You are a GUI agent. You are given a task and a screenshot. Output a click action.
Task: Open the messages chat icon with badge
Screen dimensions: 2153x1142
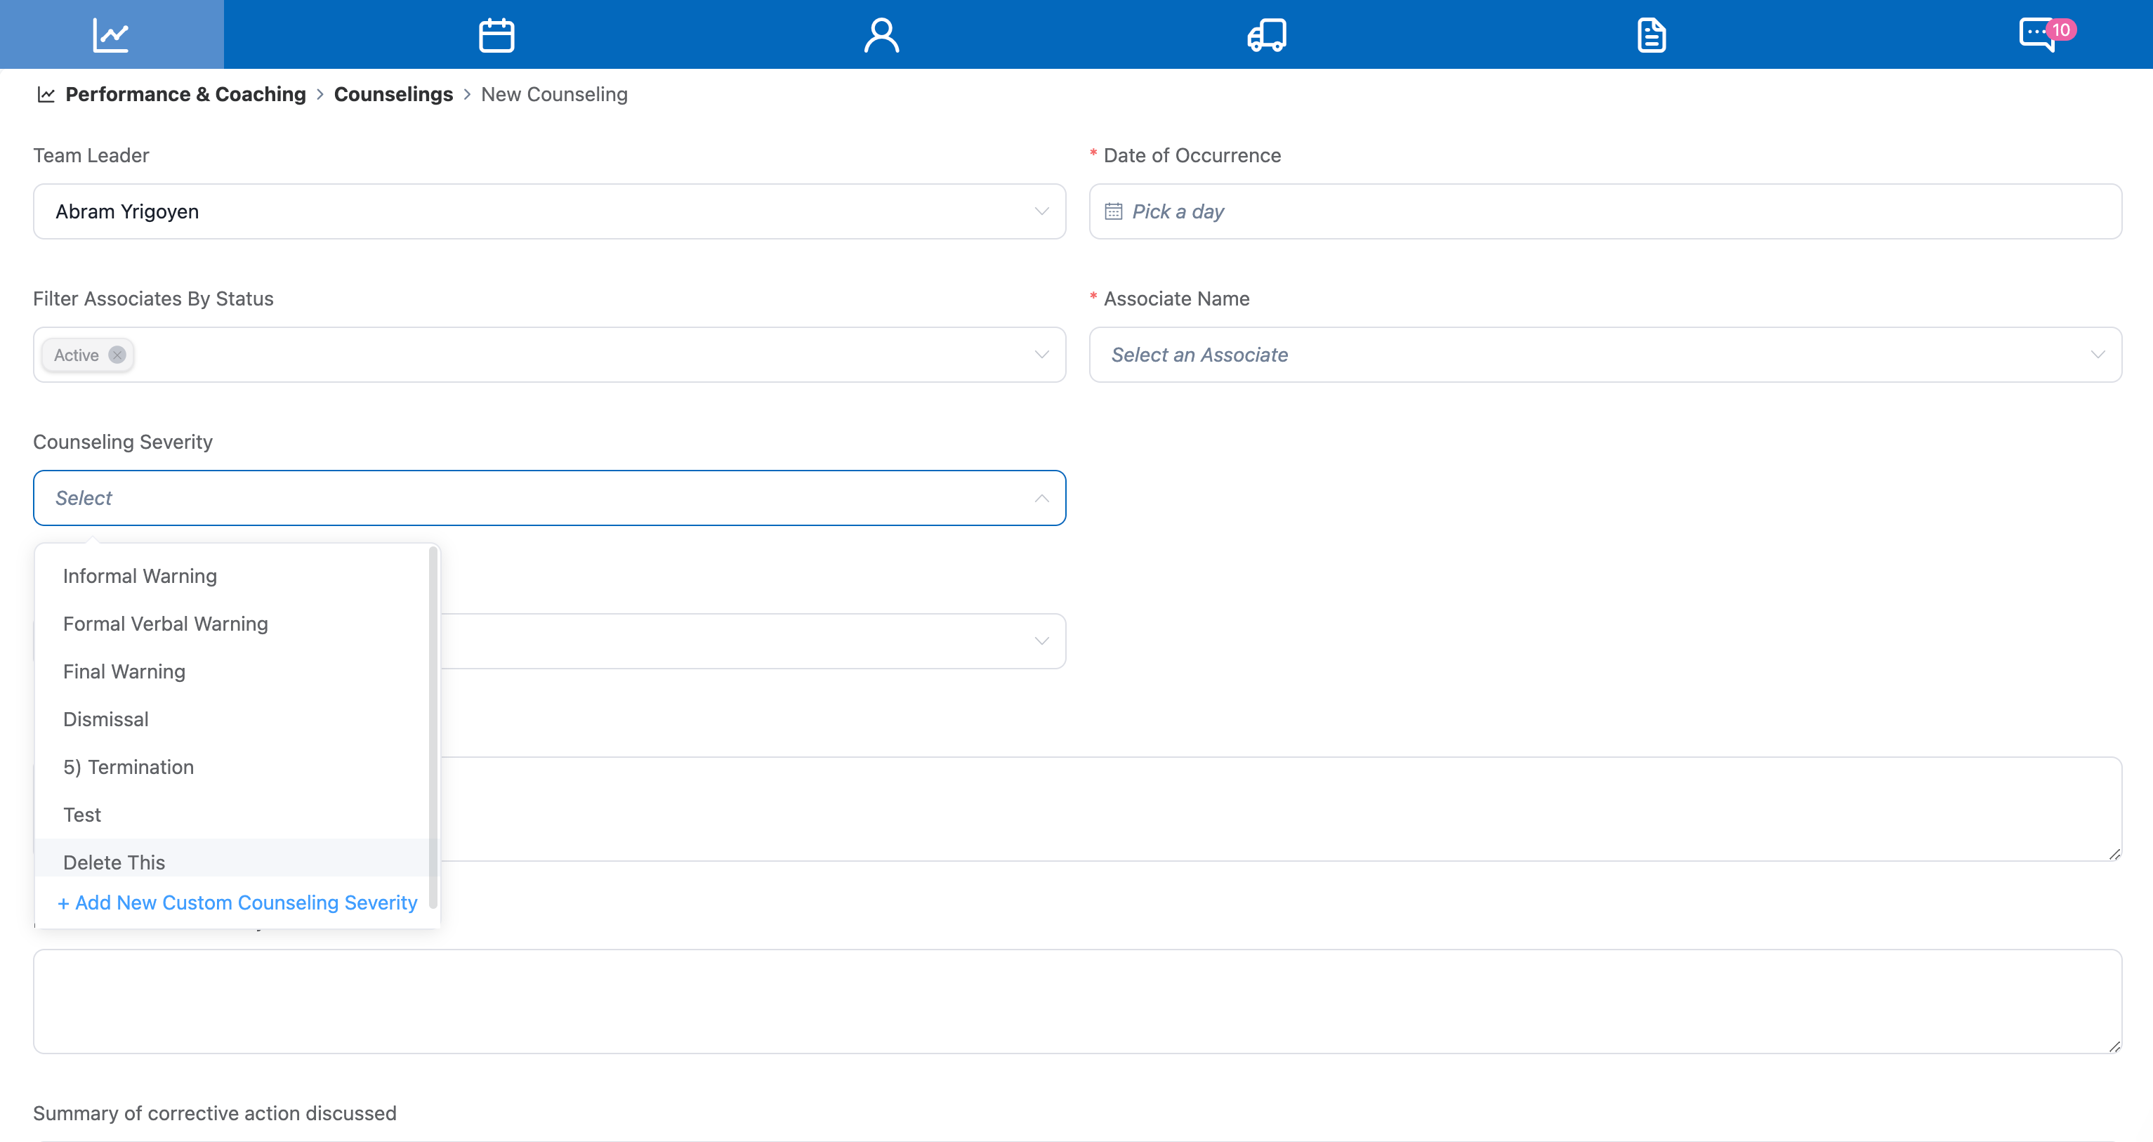pos(2038,34)
